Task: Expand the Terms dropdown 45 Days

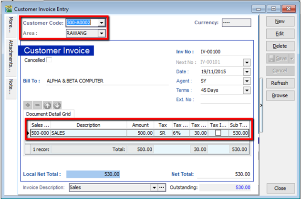Action: point(247,90)
